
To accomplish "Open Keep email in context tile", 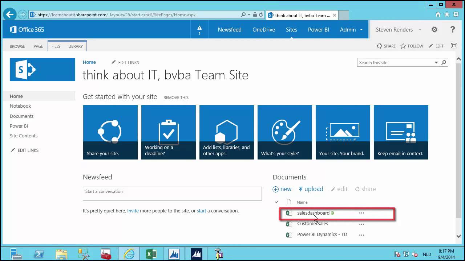I will (x=401, y=132).
